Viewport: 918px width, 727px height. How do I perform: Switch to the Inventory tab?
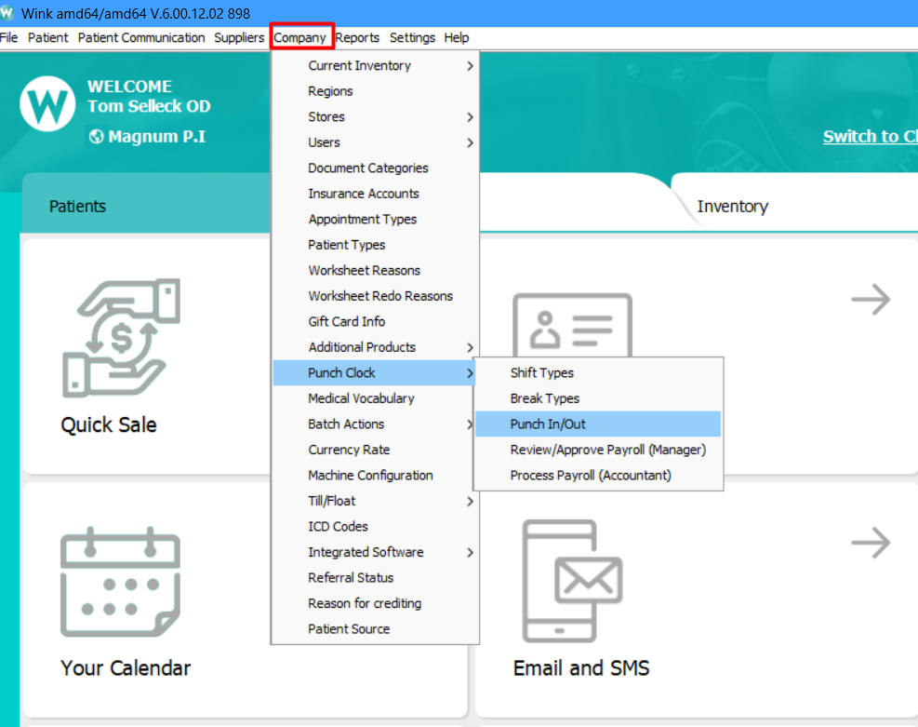pos(732,207)
